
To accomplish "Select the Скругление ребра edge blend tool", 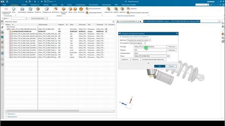I will (x=64, y=11).
